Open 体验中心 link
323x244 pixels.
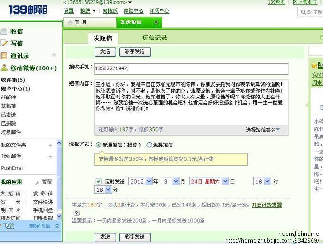pos(133,11)
